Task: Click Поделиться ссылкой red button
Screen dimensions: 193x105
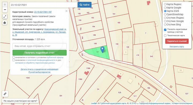Action: [177, 41]
